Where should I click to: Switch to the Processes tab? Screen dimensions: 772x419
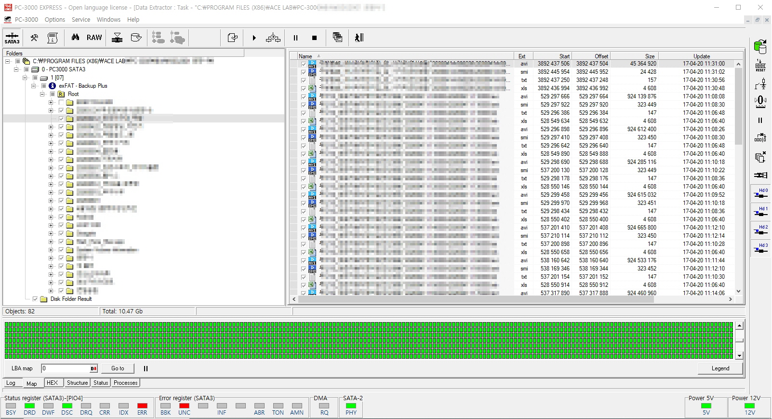tap(126, 383)
